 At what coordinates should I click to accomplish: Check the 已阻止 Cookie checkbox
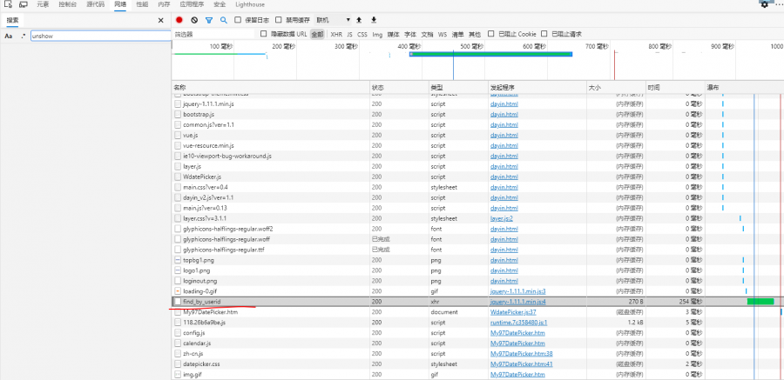(491, 34)
